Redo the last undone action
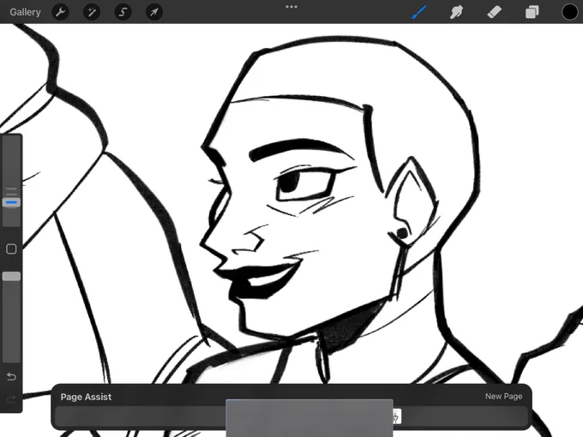The image size is (583, 437). (x=11, y=399)
